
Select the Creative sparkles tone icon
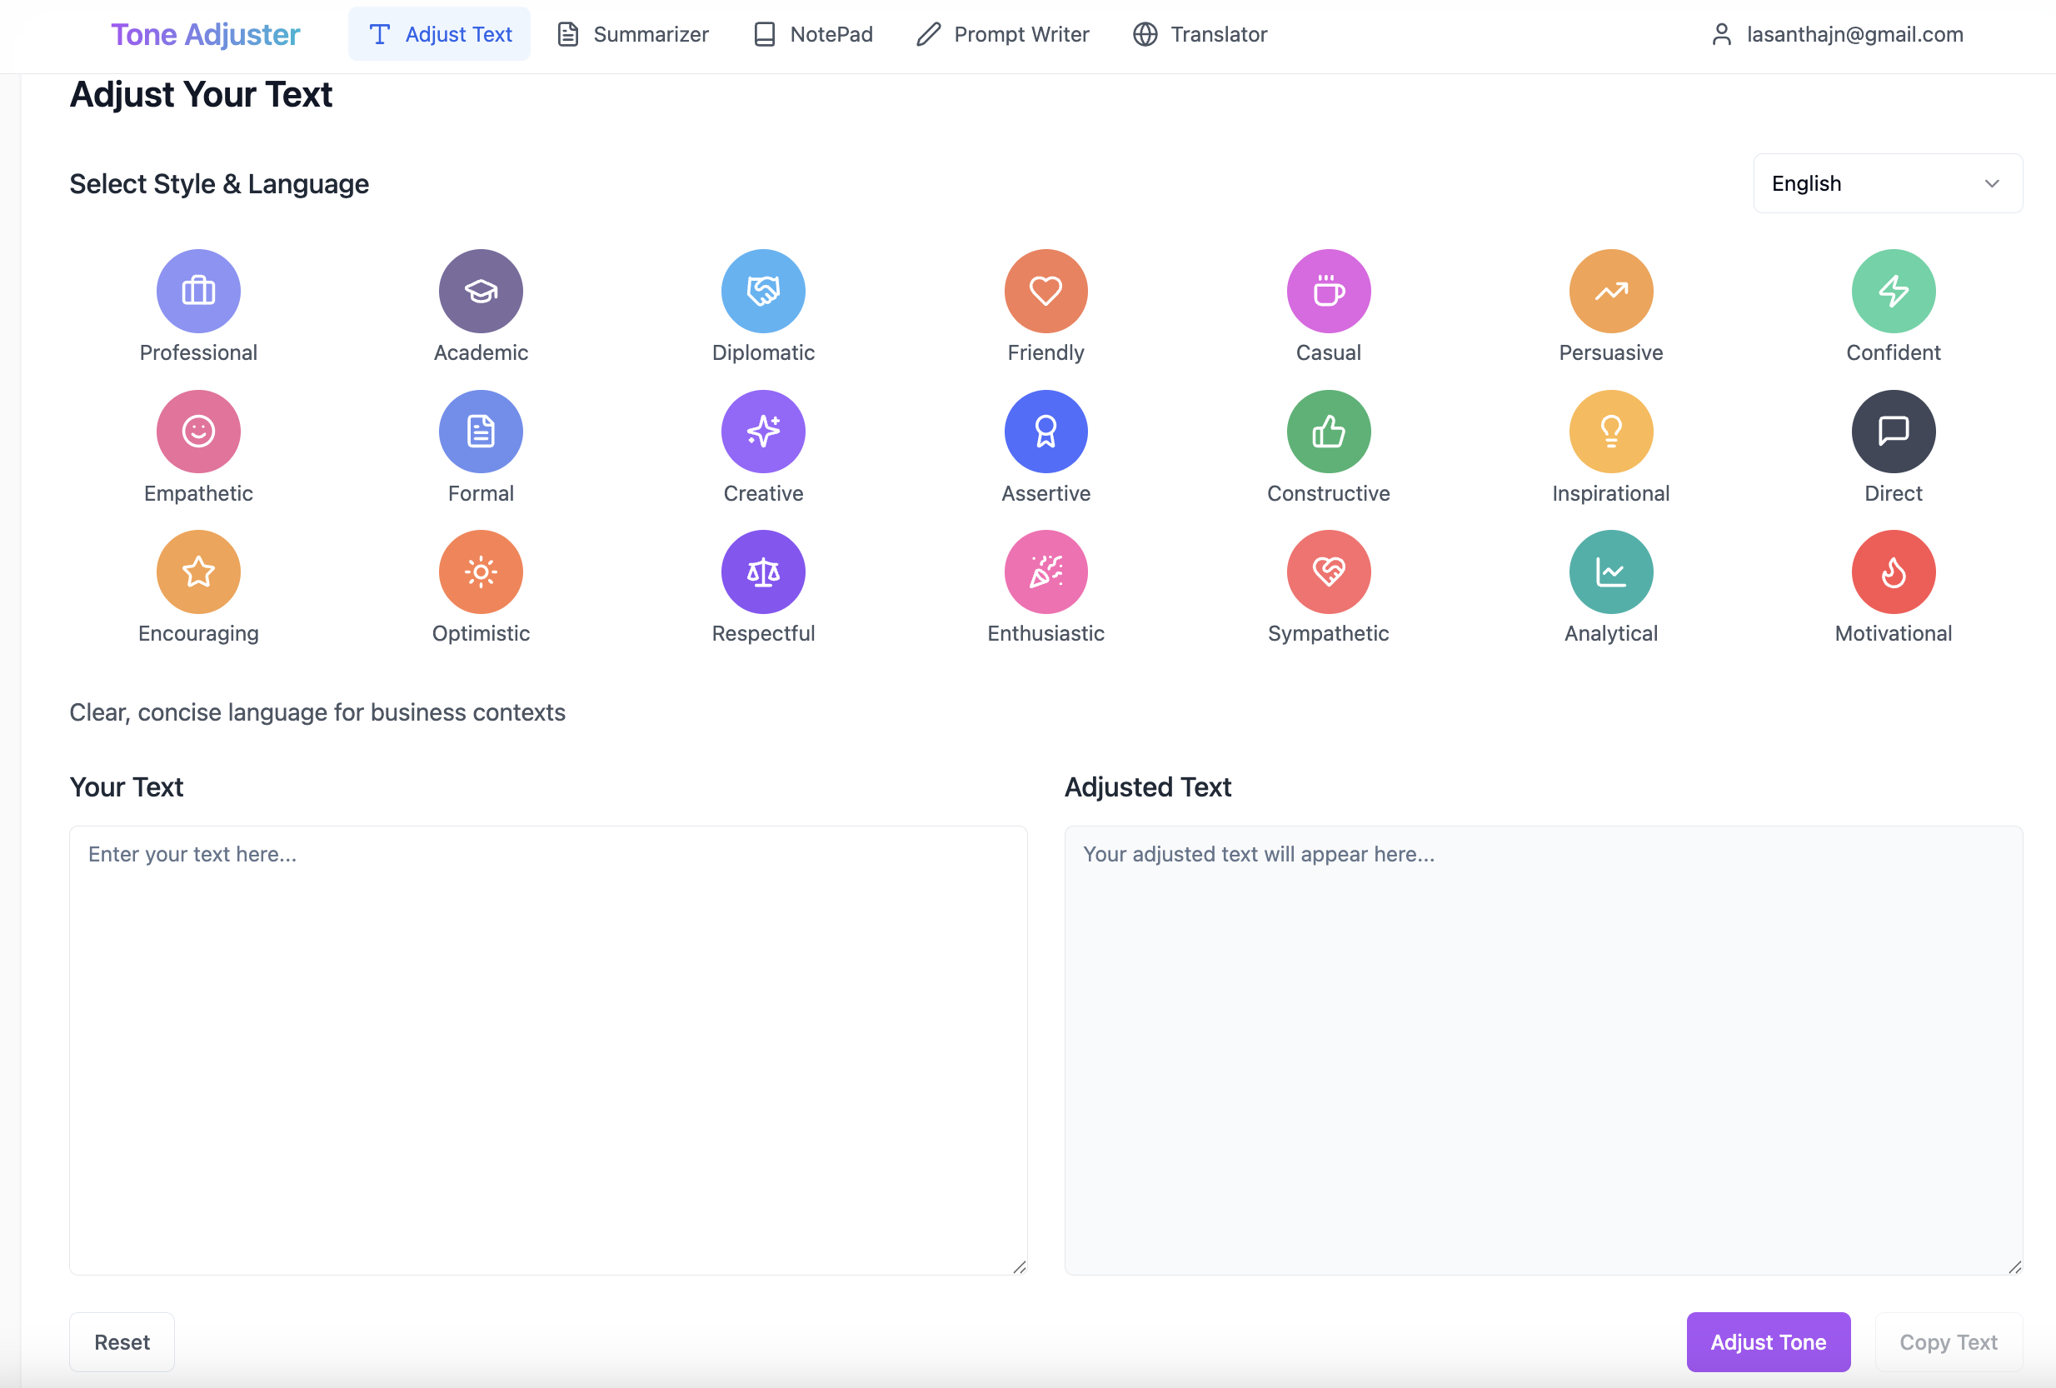pyautogui.click(x=762, y=431)
